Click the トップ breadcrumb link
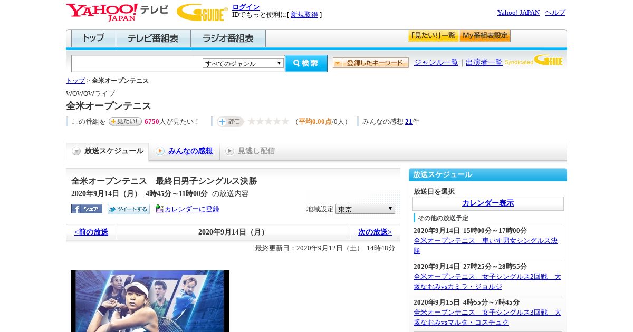Image resolution: width=633 pixels, height=332 pixels. 75,81
